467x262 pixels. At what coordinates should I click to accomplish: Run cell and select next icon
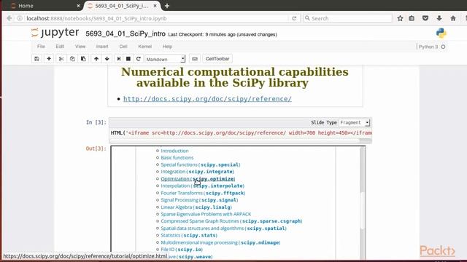(119, 59)
